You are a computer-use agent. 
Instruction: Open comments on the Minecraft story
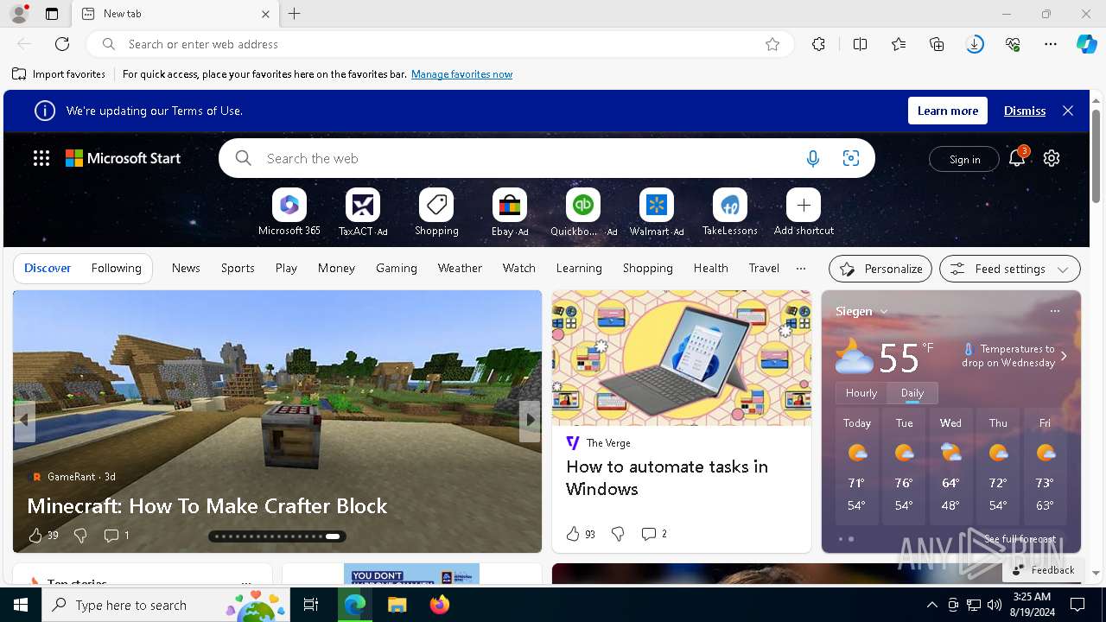point(116,536)
